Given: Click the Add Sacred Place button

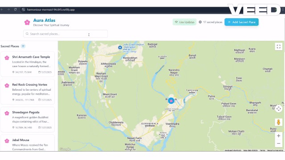Looking at the screenshot, I should (x=241, y=22).
